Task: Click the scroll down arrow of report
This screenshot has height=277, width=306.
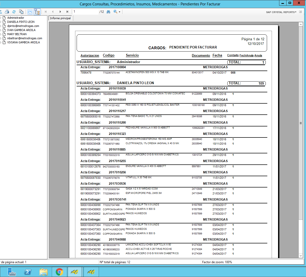Action: [301, 255]
